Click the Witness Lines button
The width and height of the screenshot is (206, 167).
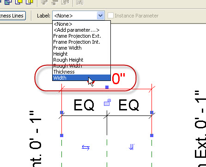pos(12,16)
